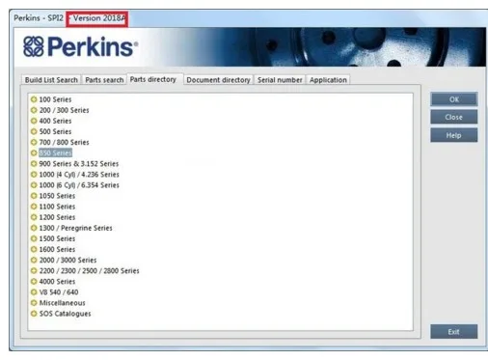The height and width of the screenshot is (360, 488).
Task: Click the yellow icon beside 850 Series
Action: coord(34,152)
